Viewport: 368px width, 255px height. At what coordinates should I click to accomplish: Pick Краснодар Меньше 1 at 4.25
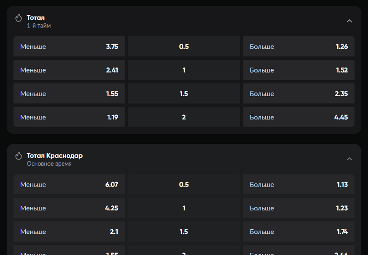coord(69,208)
